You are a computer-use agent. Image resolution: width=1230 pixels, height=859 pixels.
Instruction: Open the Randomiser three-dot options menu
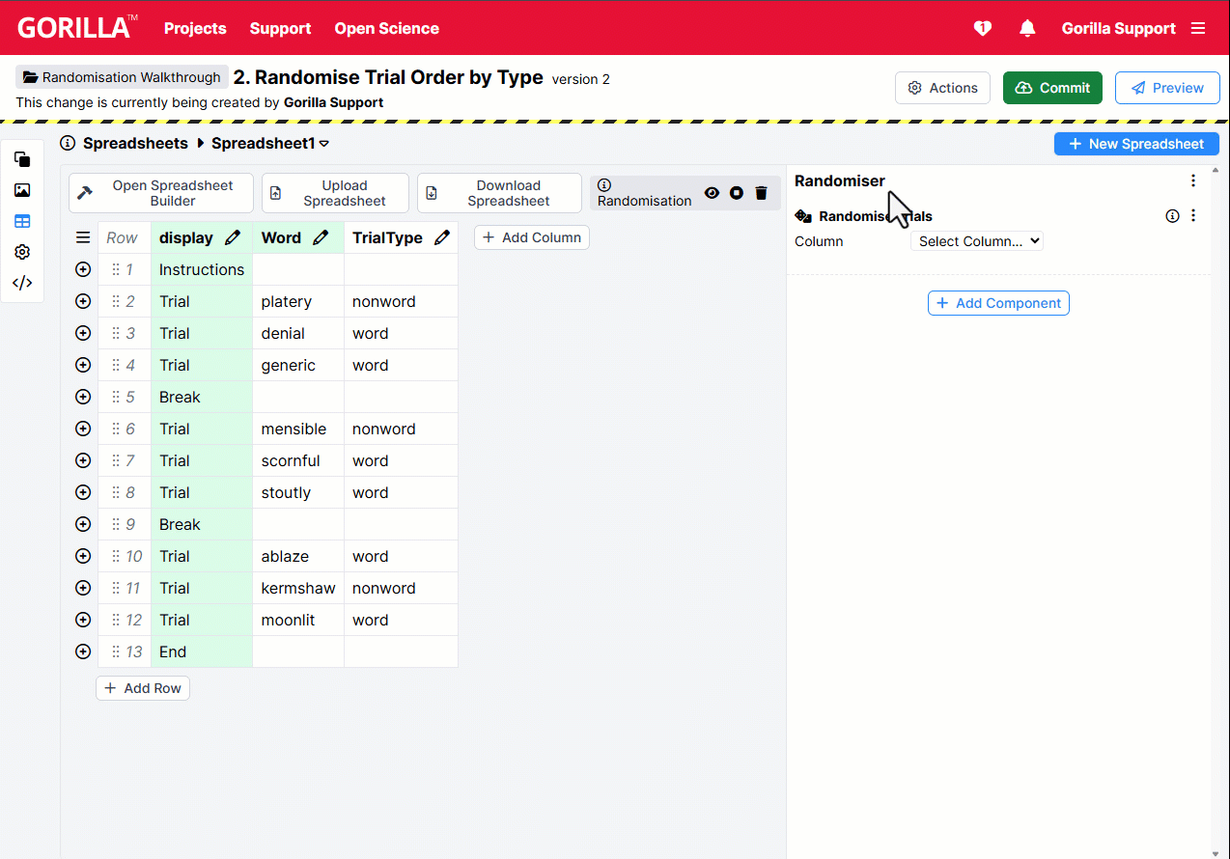coord(1193,180)
